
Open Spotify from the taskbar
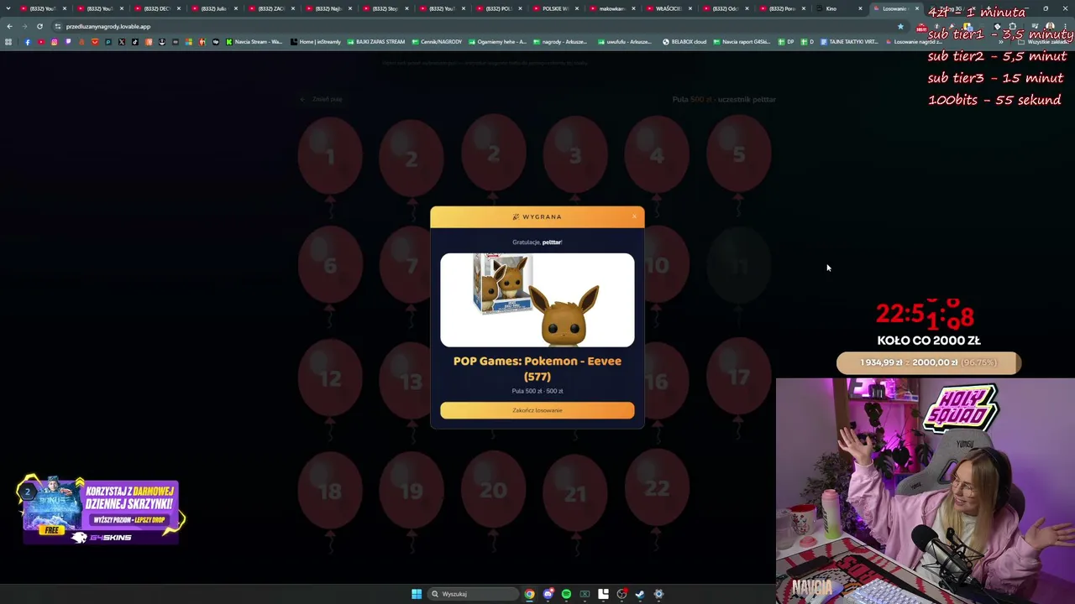(566, 594)
